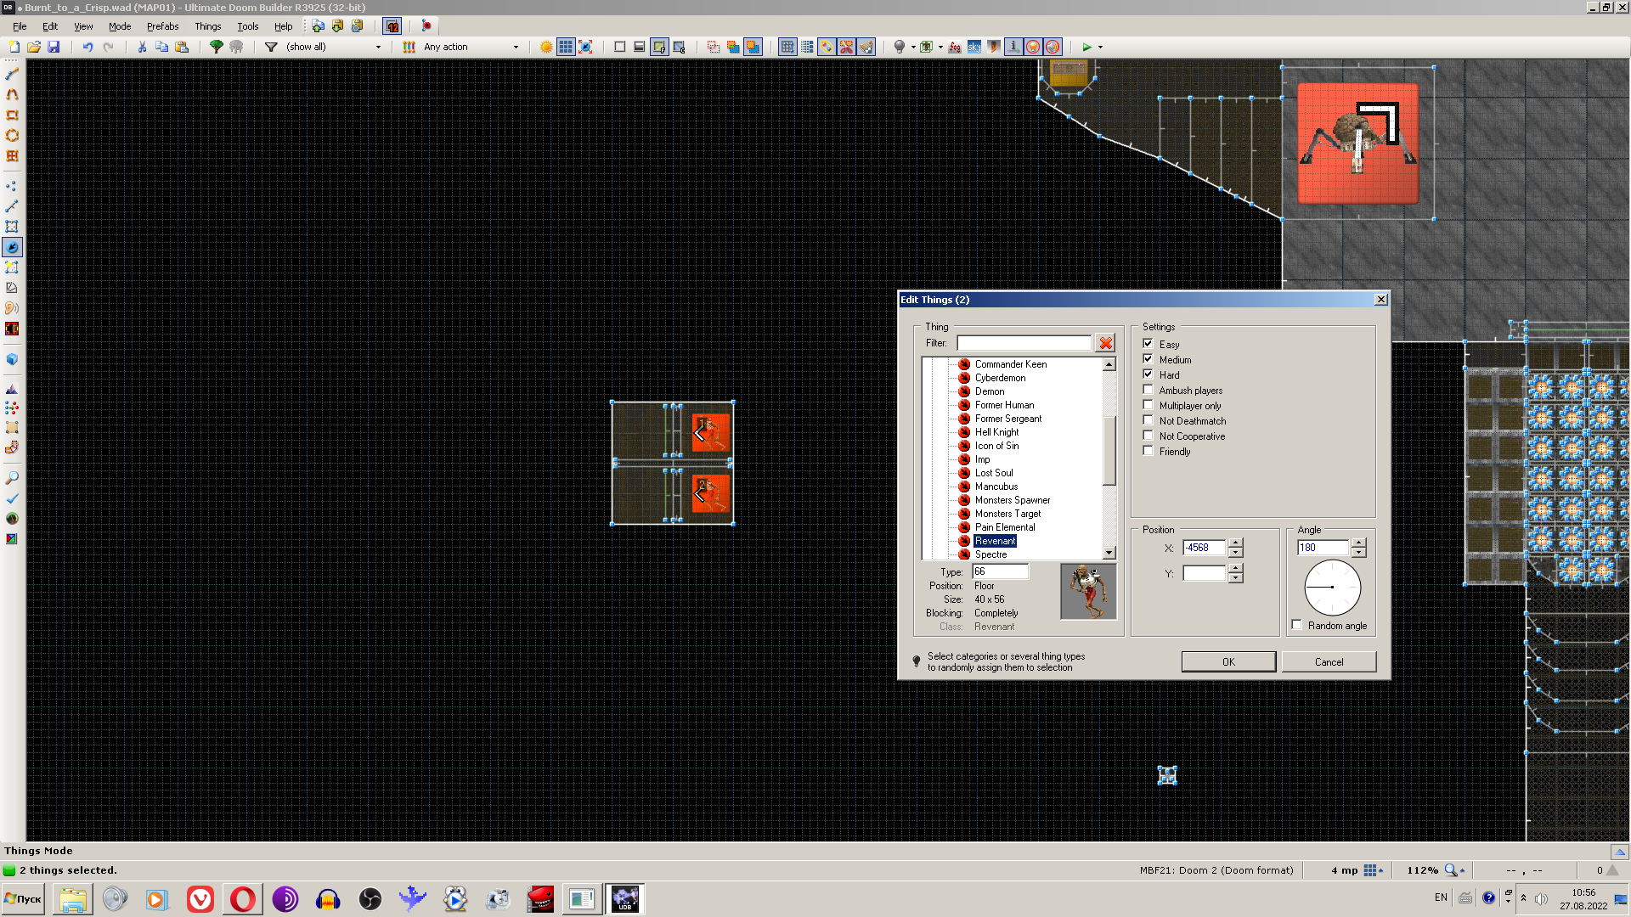Uncheck the Hard skill checkbox
Image resolution: width=1631 pixels, height=917 pixels.
click(1148, 374)
